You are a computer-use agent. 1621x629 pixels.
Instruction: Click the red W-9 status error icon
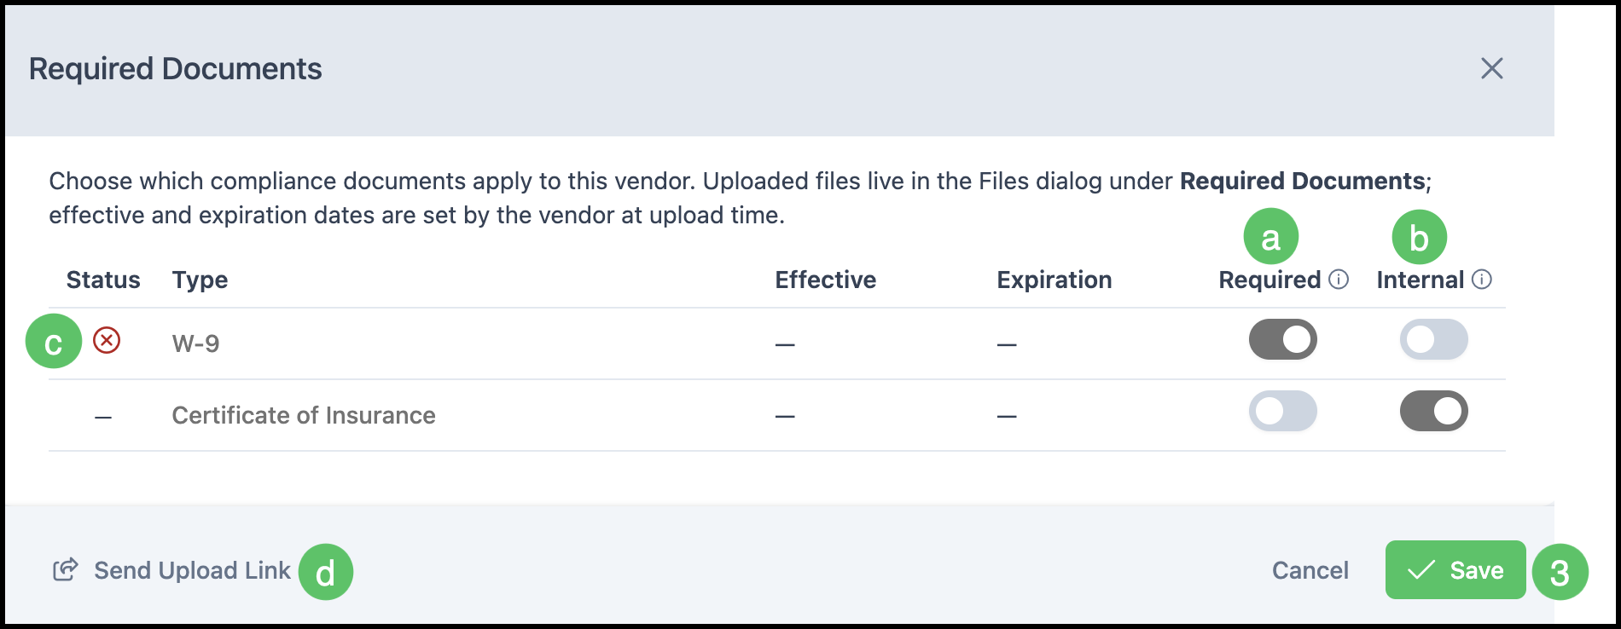point(107,341)
